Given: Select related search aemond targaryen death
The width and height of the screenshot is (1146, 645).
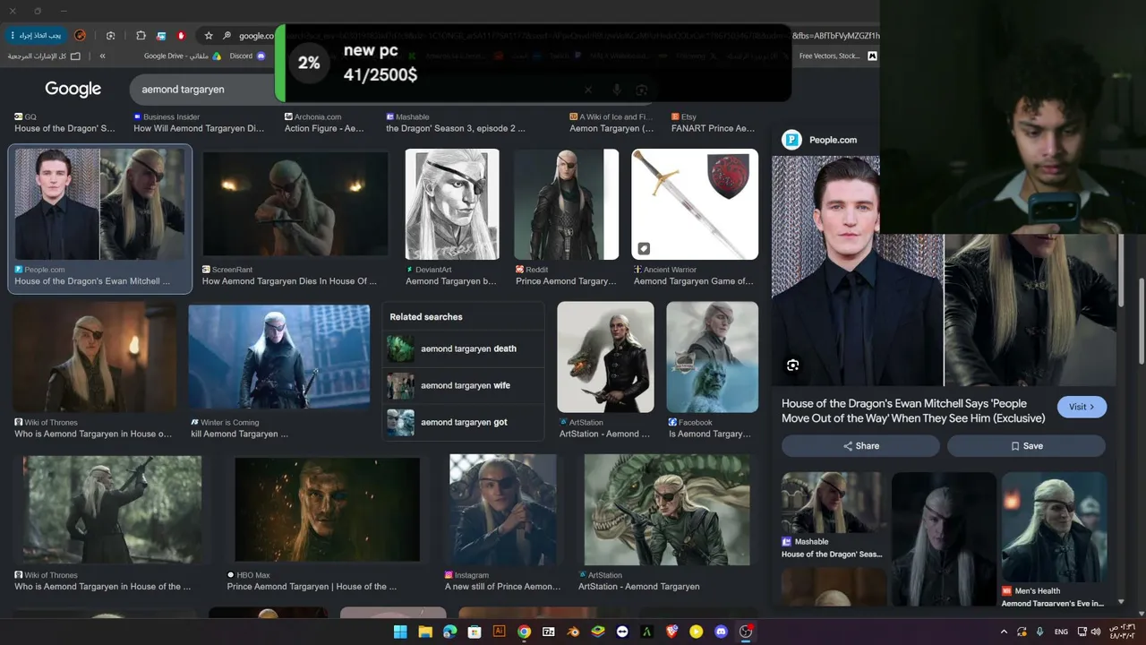Looking at the screenshot, I should [464, 348].
